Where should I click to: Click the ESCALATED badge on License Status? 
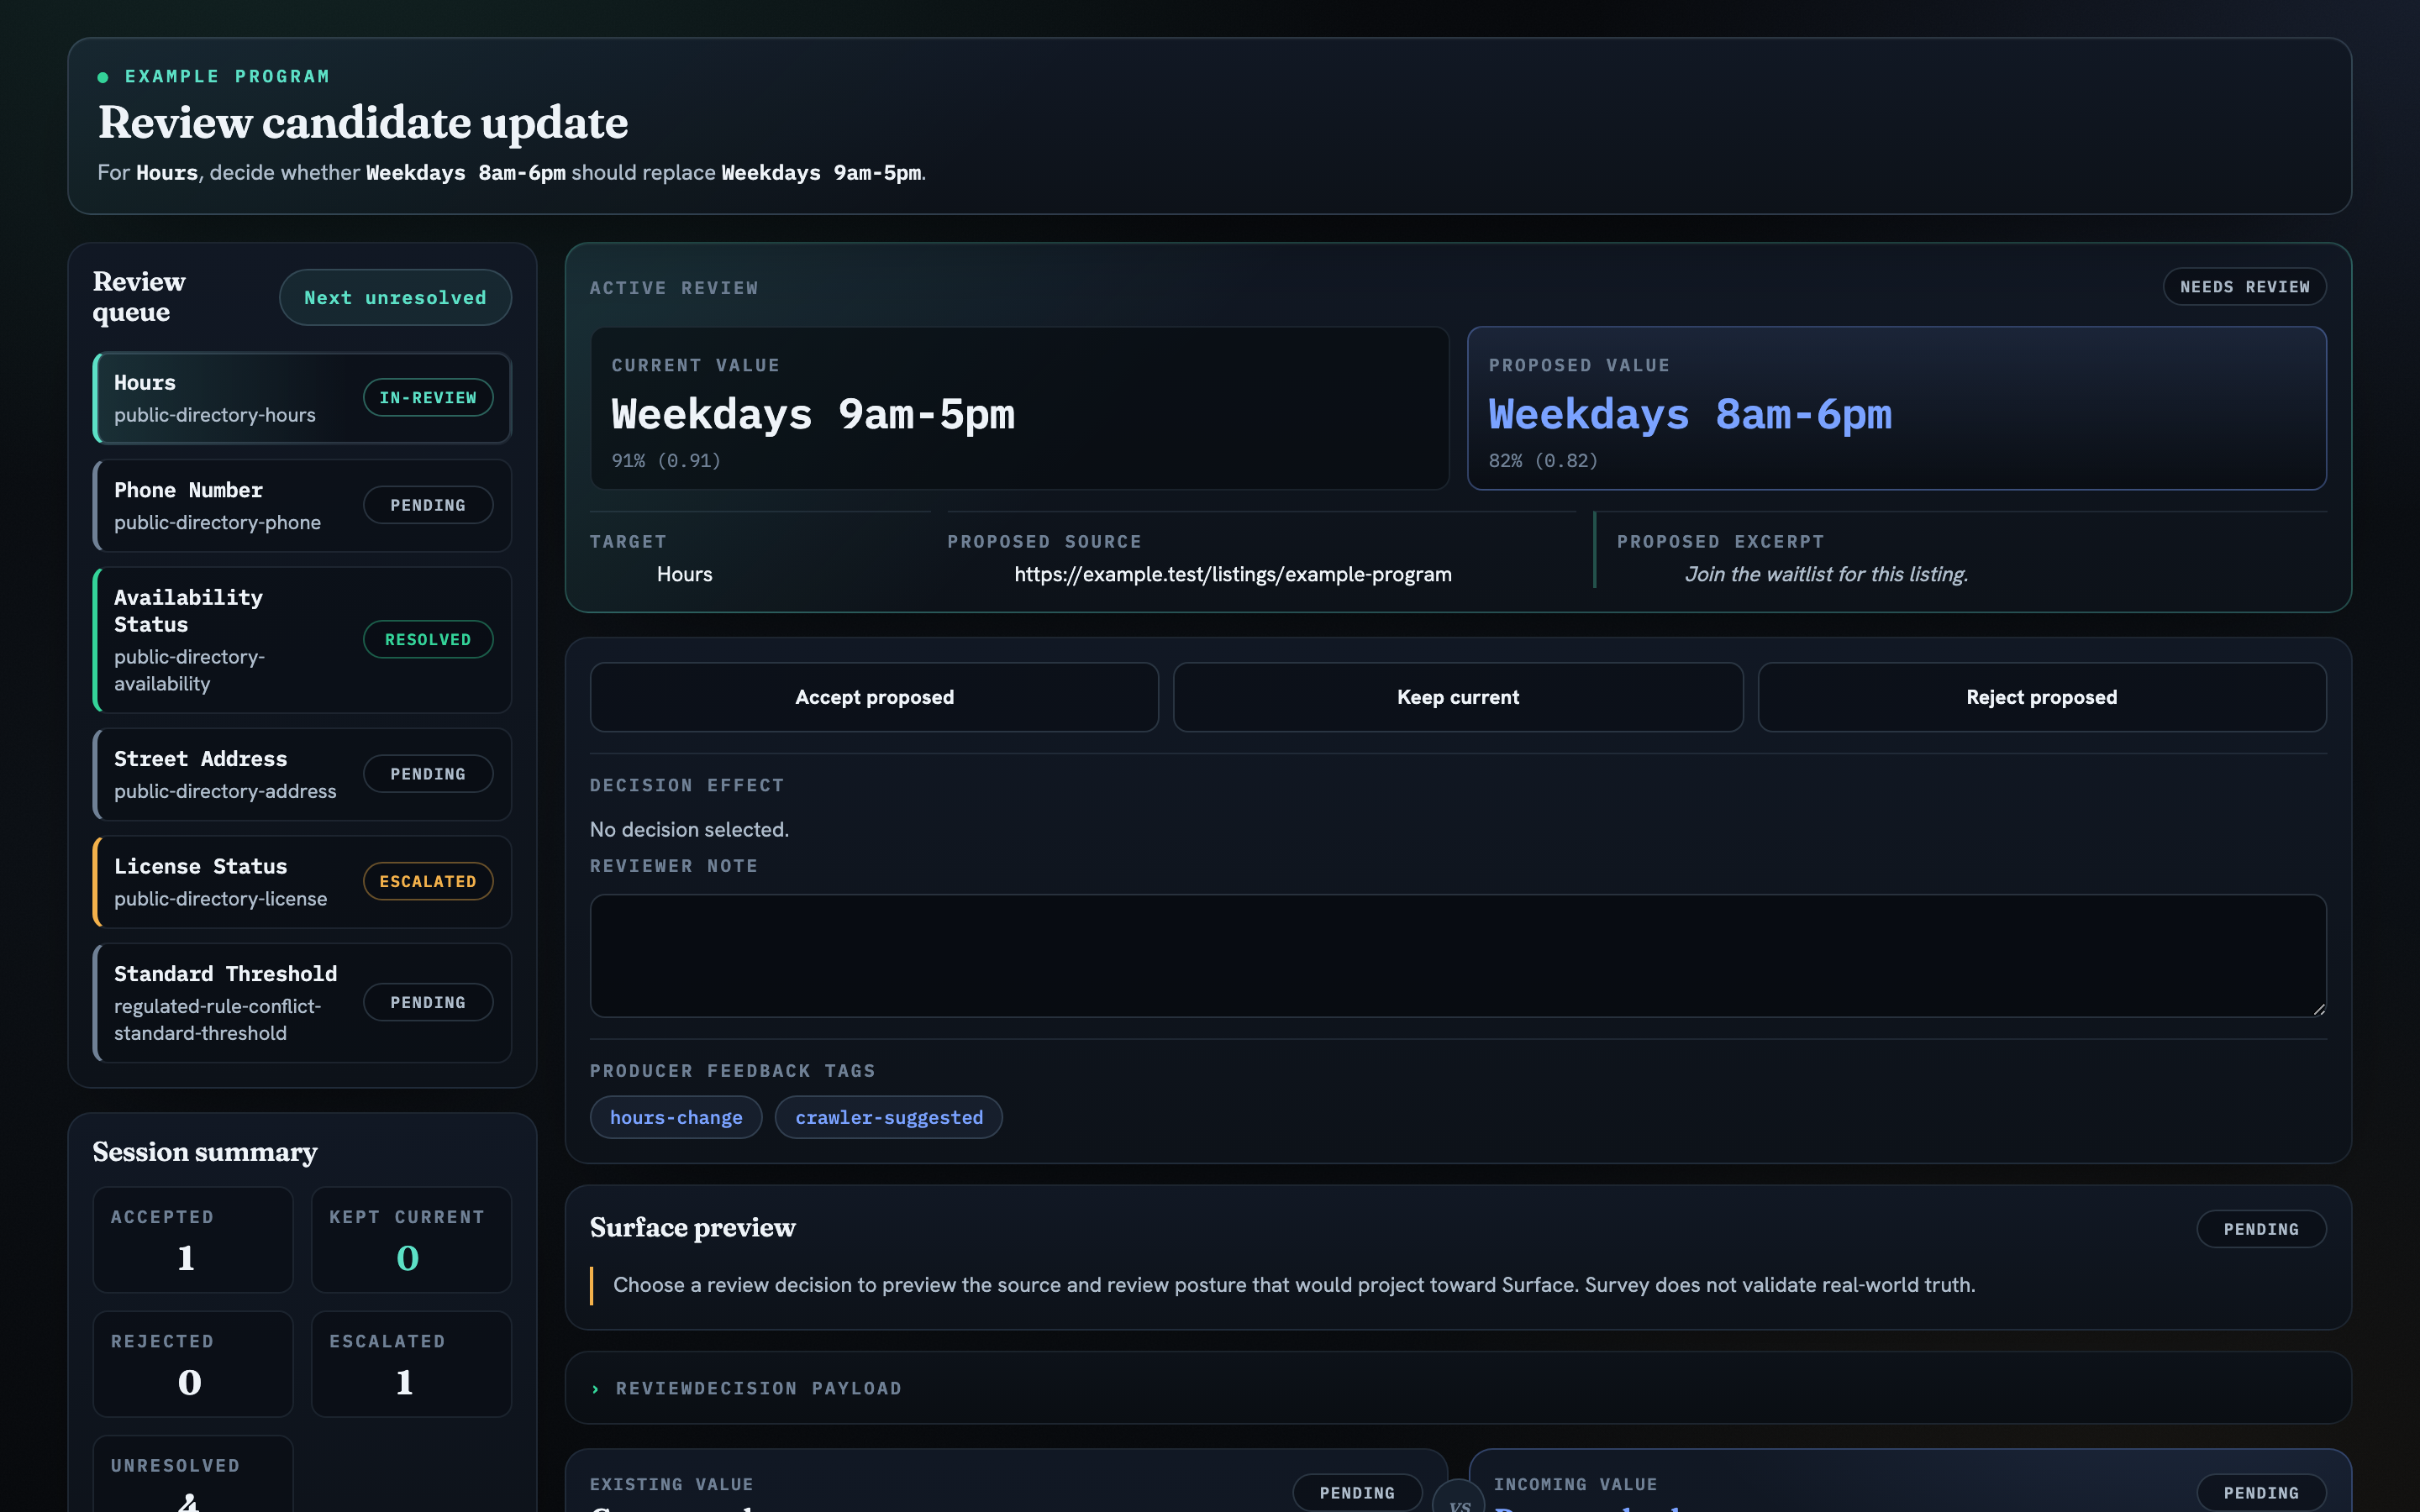coord(428,882)
